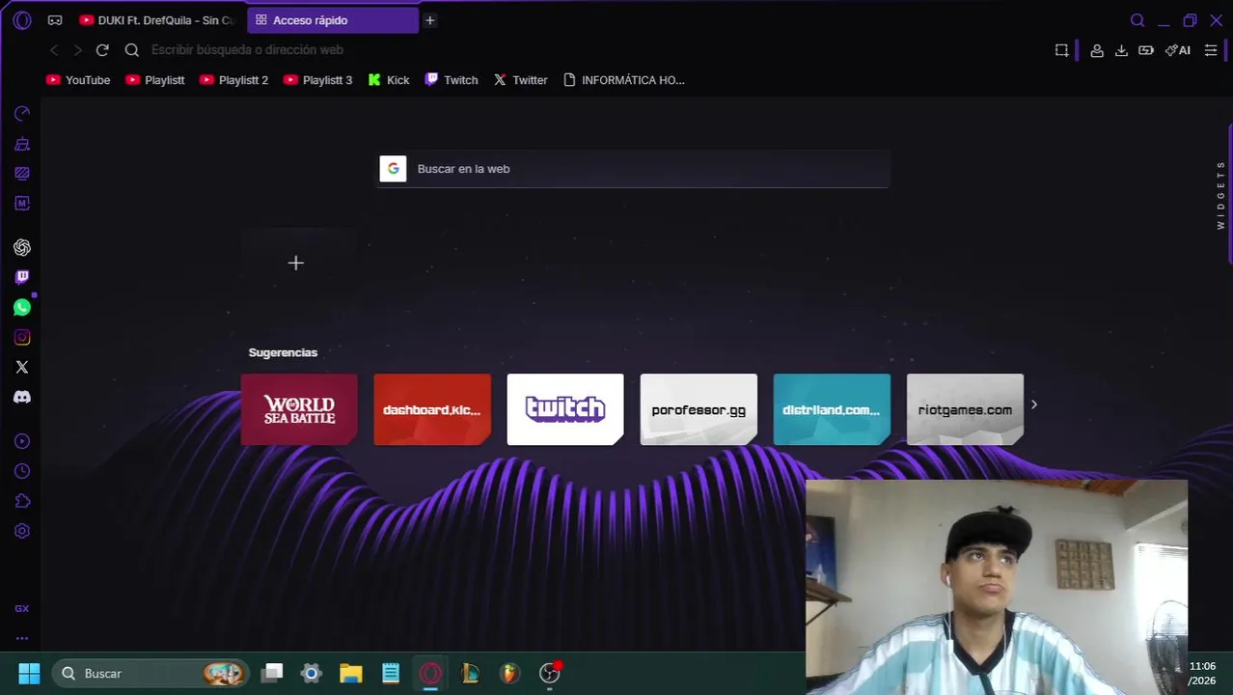Screen dimensions: 1233x695
Task: Click the taskbar Buscar search box
Action: (x=151, y=674)
